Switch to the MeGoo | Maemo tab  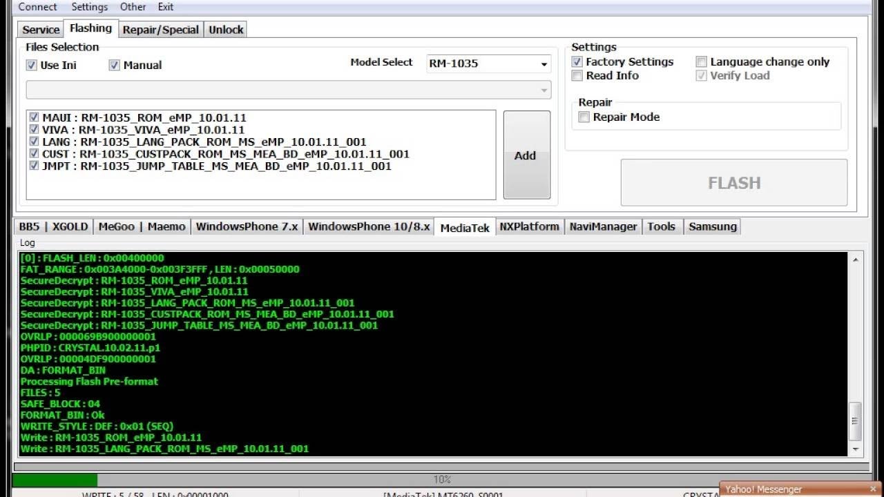[x=142, y=226]
